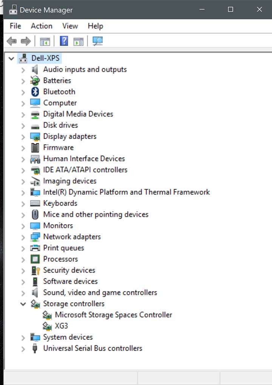Click the Dell-XPS computer root icon
272x385 pixels.
click(23, 58)
